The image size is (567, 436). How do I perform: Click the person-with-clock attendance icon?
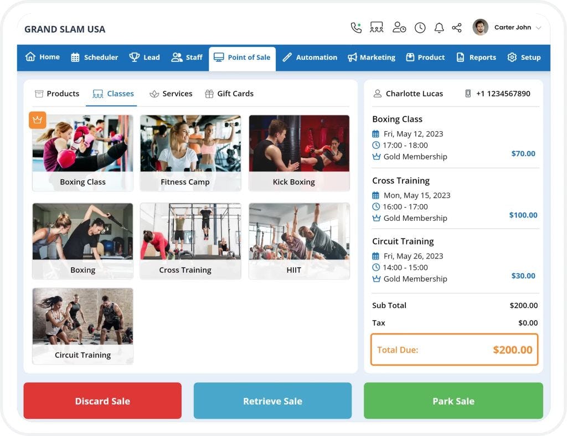point(399,27)
